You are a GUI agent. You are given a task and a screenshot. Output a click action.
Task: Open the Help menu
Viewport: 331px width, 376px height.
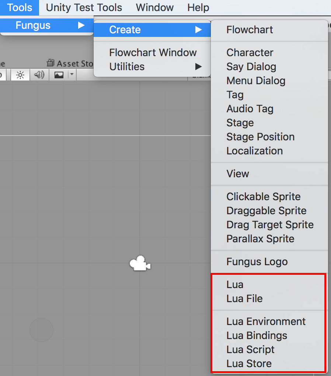(198, 7)
